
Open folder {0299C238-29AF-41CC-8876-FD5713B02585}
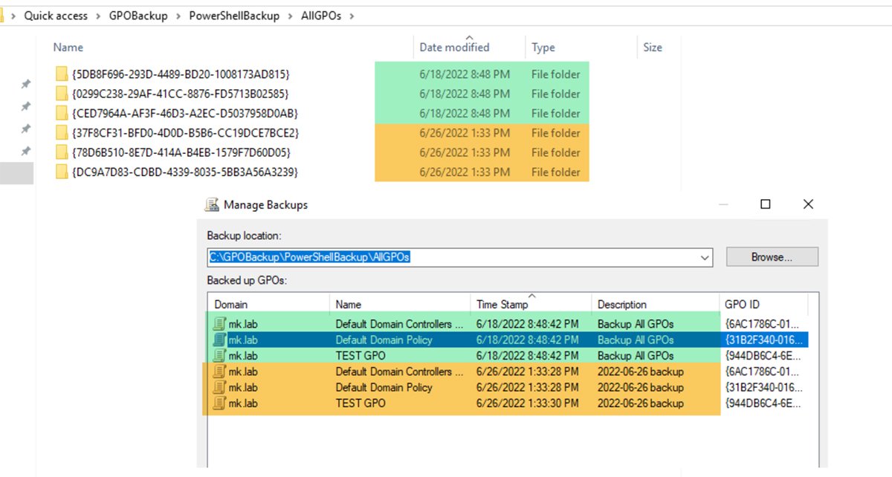tap(175, 94)
